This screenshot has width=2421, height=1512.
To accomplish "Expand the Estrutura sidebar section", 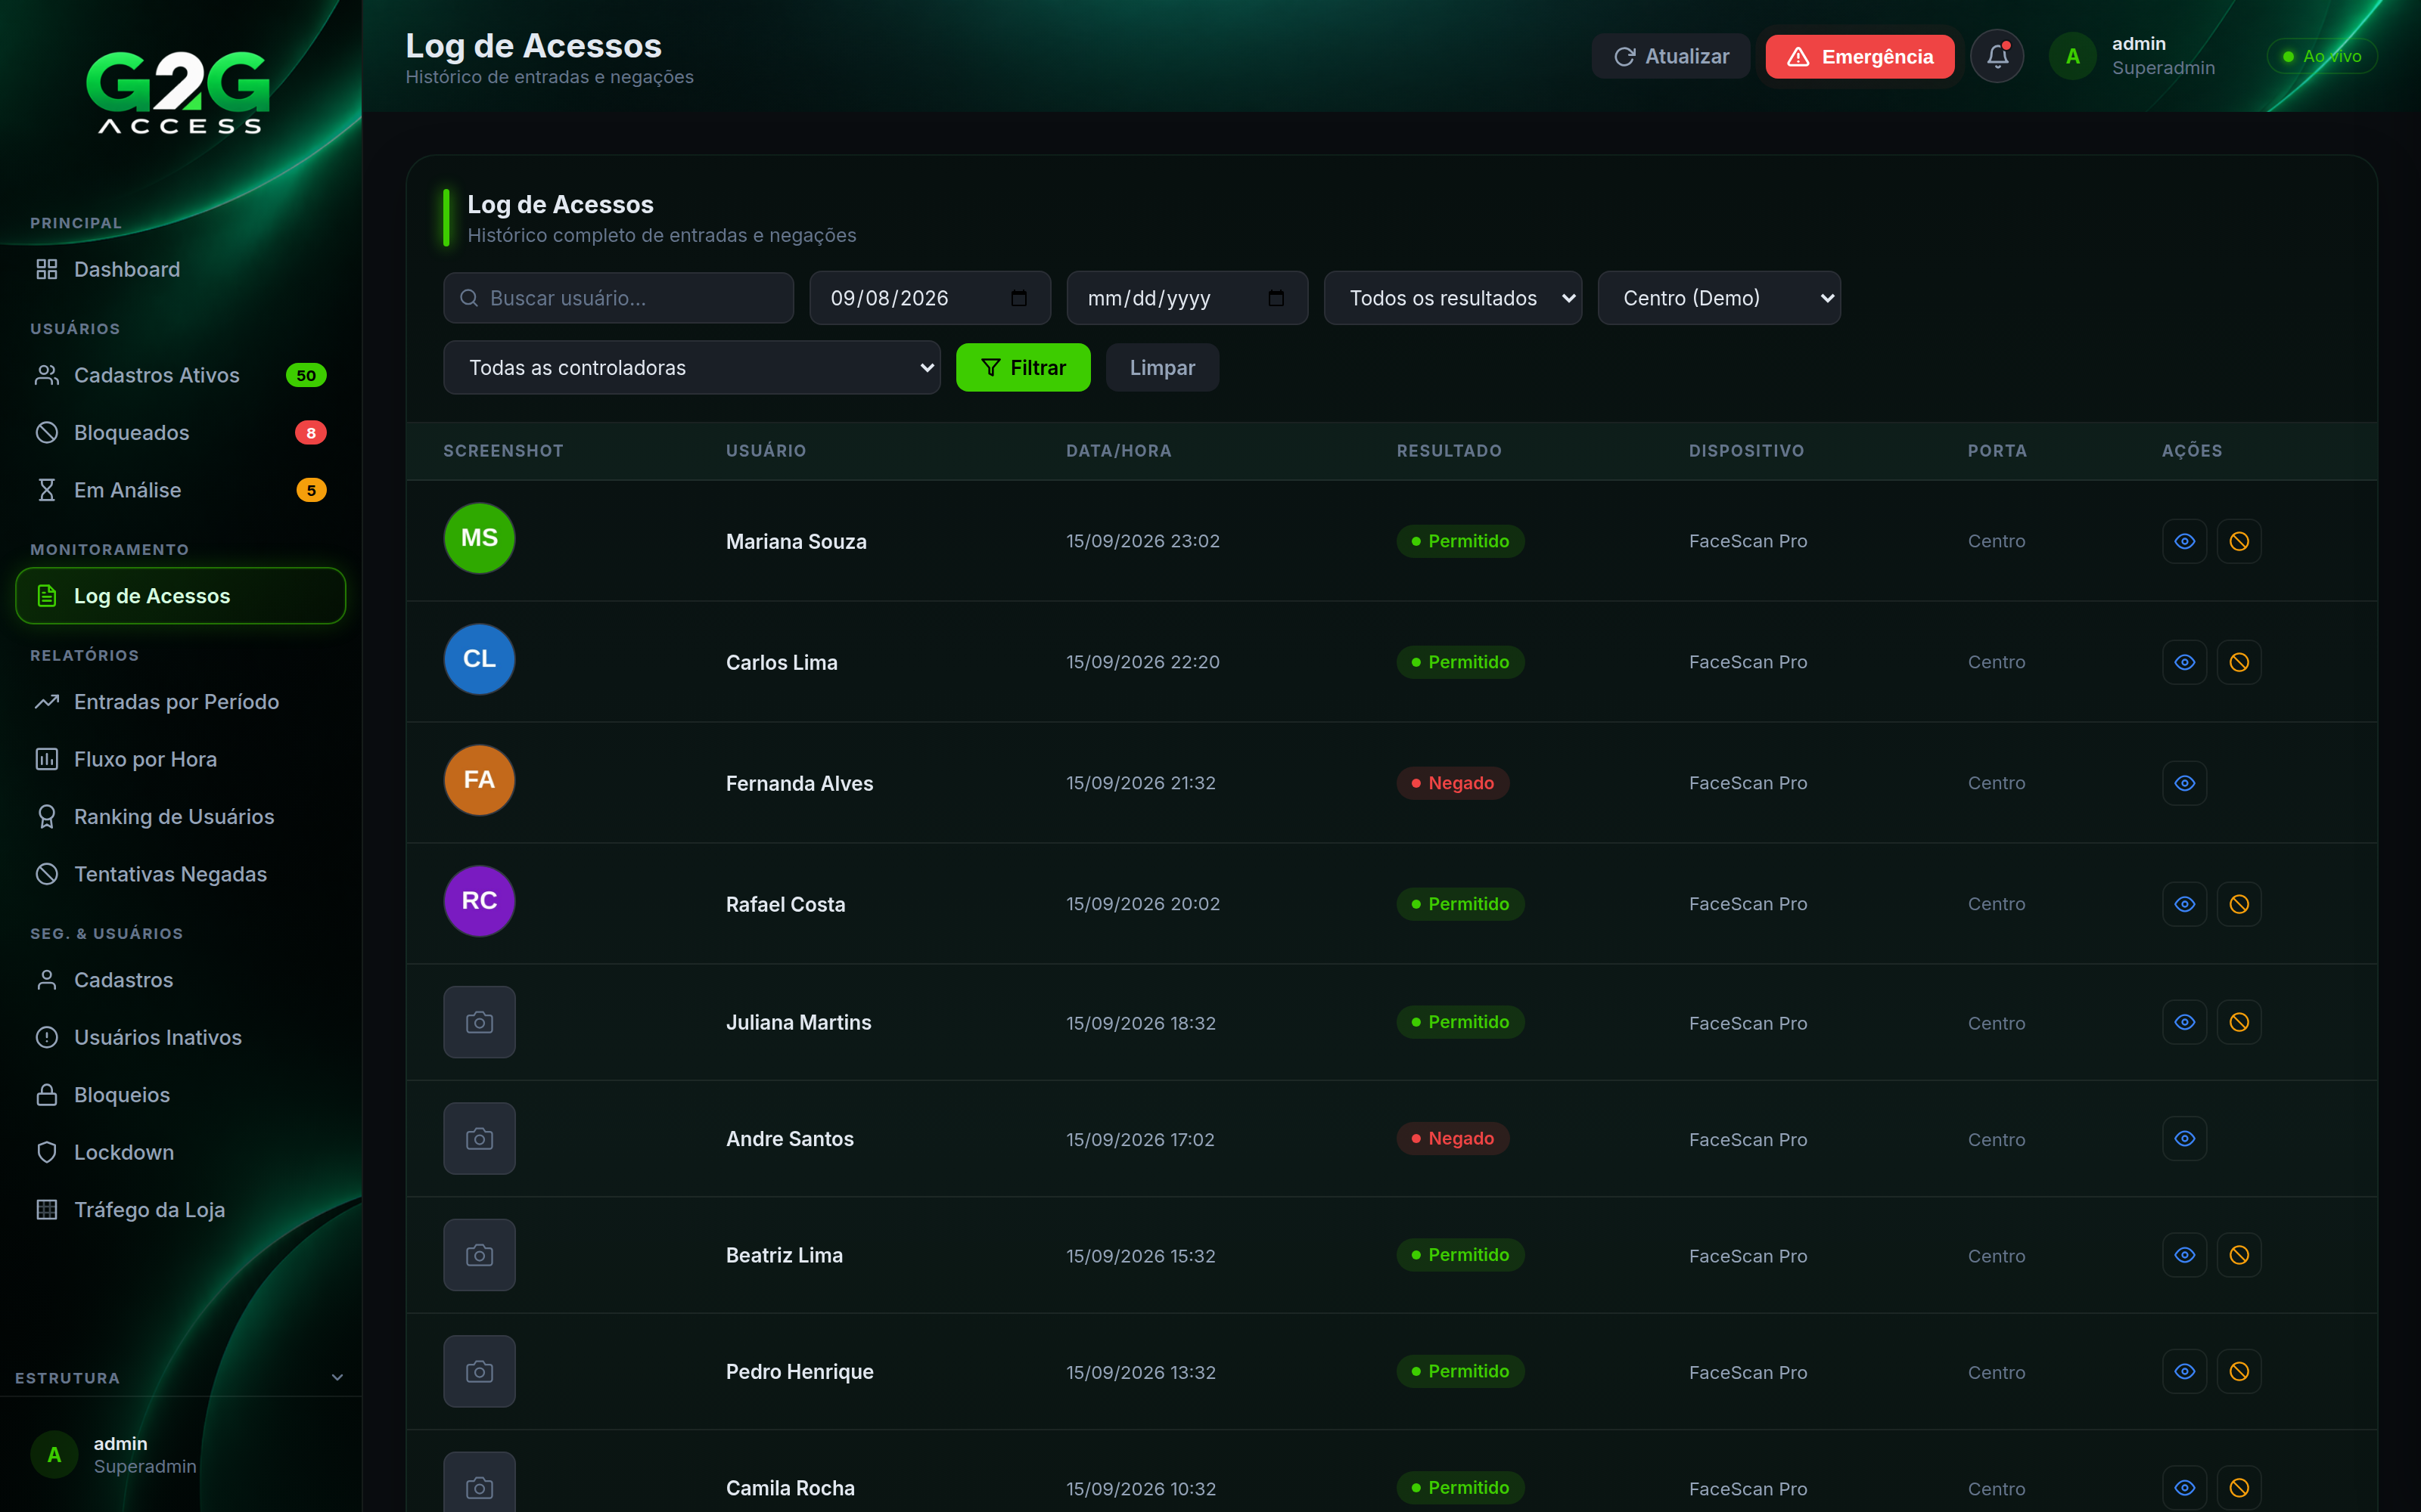I will click(x=180, y=1378).
